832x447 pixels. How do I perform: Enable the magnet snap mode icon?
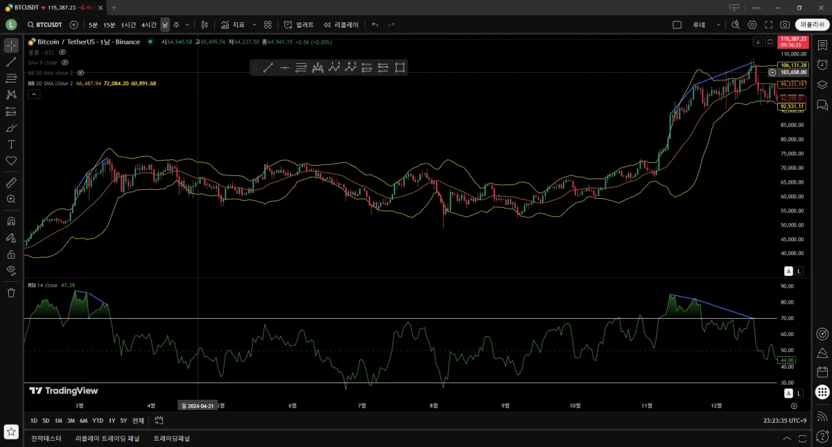coord(11,222)
